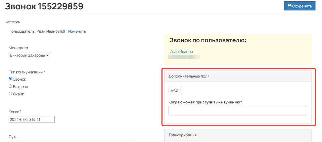
Task: Click the Транскрибация panel header
Action: pyautogui.click(x=238, y=135)
